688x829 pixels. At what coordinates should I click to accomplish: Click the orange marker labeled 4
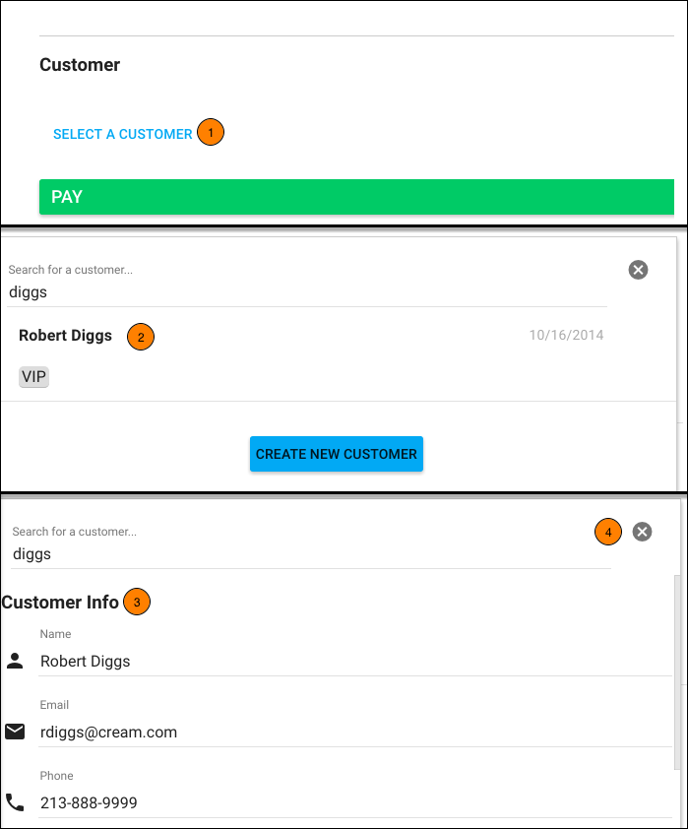(x=608, y=532)
